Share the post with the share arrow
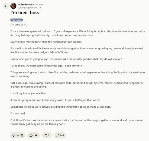Screen dimensions: 149x141 click(58, 135)
